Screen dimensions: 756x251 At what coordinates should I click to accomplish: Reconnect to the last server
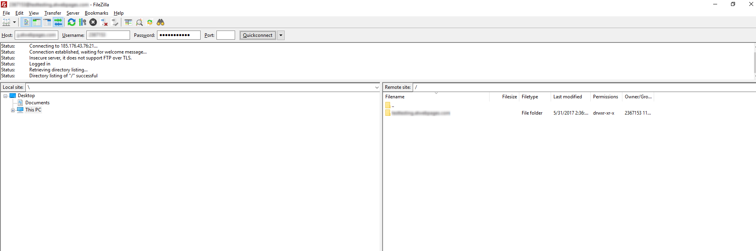[x=115, y=23]
